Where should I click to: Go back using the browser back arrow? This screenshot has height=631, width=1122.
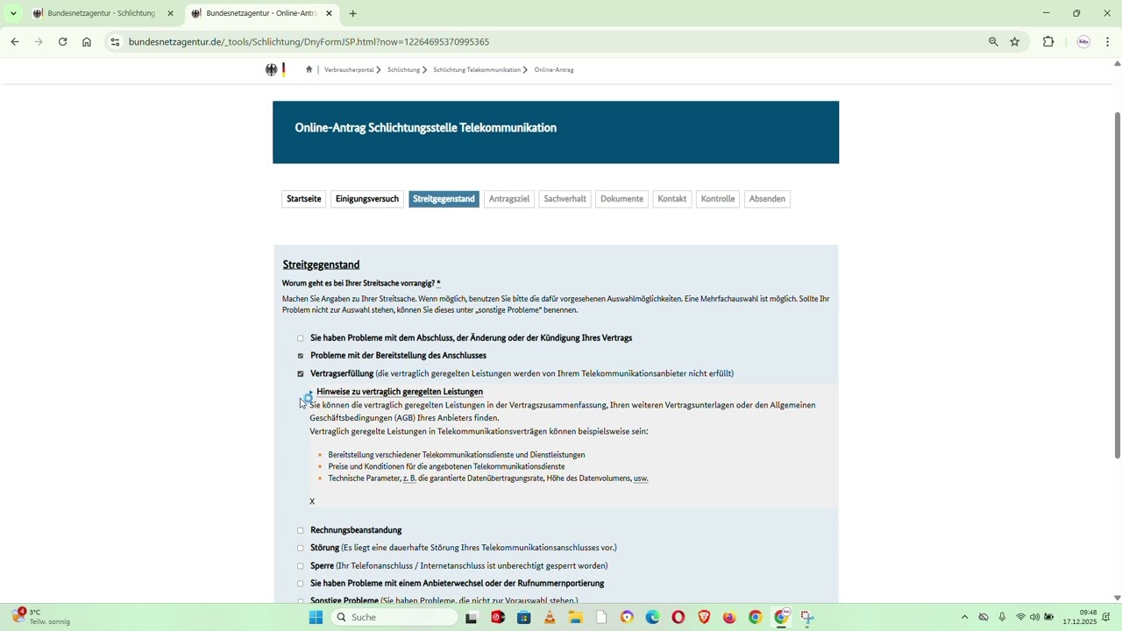click(15, 41)
